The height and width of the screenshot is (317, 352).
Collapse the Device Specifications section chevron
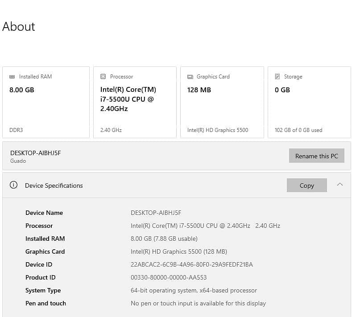pos(340,185)
